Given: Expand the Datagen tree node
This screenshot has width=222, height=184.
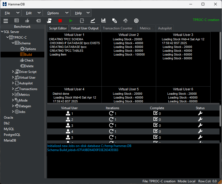Looking at the screenshot, I should 13,106.
